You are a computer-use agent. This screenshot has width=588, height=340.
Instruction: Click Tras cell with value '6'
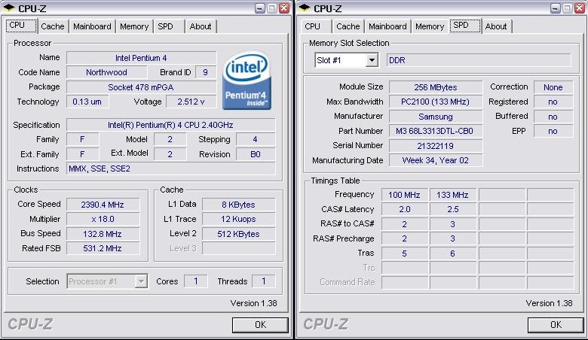(x=452, y=253)
